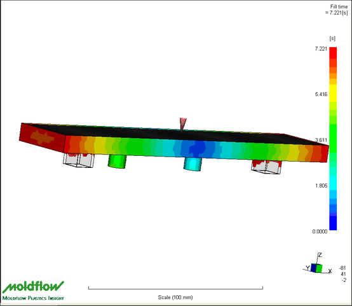Select the green cylindrical boss under the plate
The image size is (352, 306).
click(117, 161)
